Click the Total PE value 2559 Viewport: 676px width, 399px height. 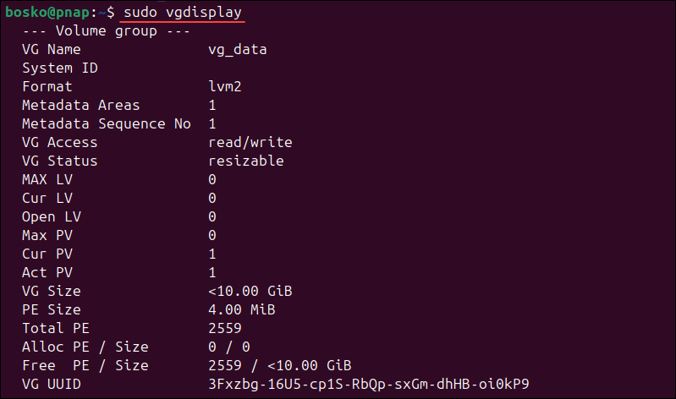point(225,328)
